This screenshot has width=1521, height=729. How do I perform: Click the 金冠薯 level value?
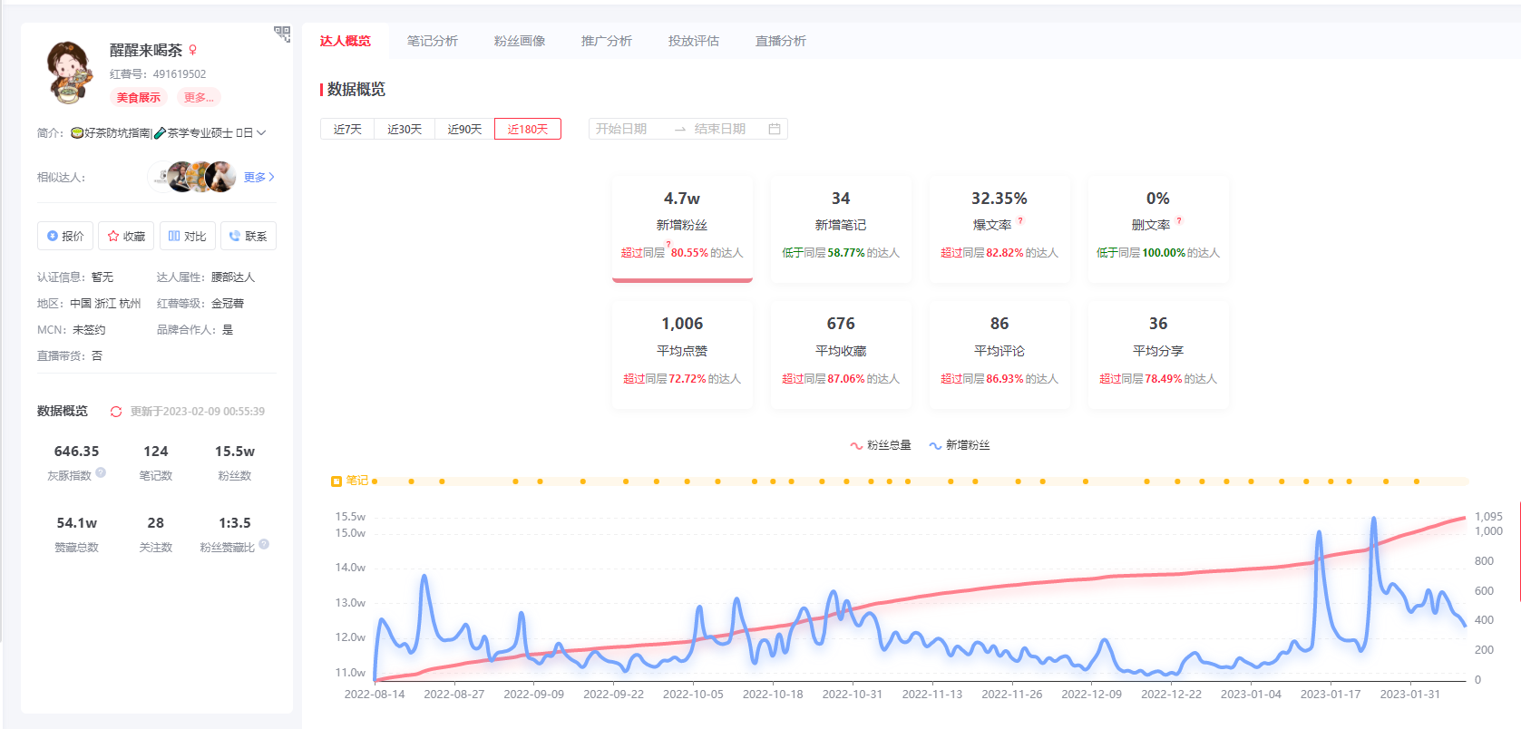228,304
